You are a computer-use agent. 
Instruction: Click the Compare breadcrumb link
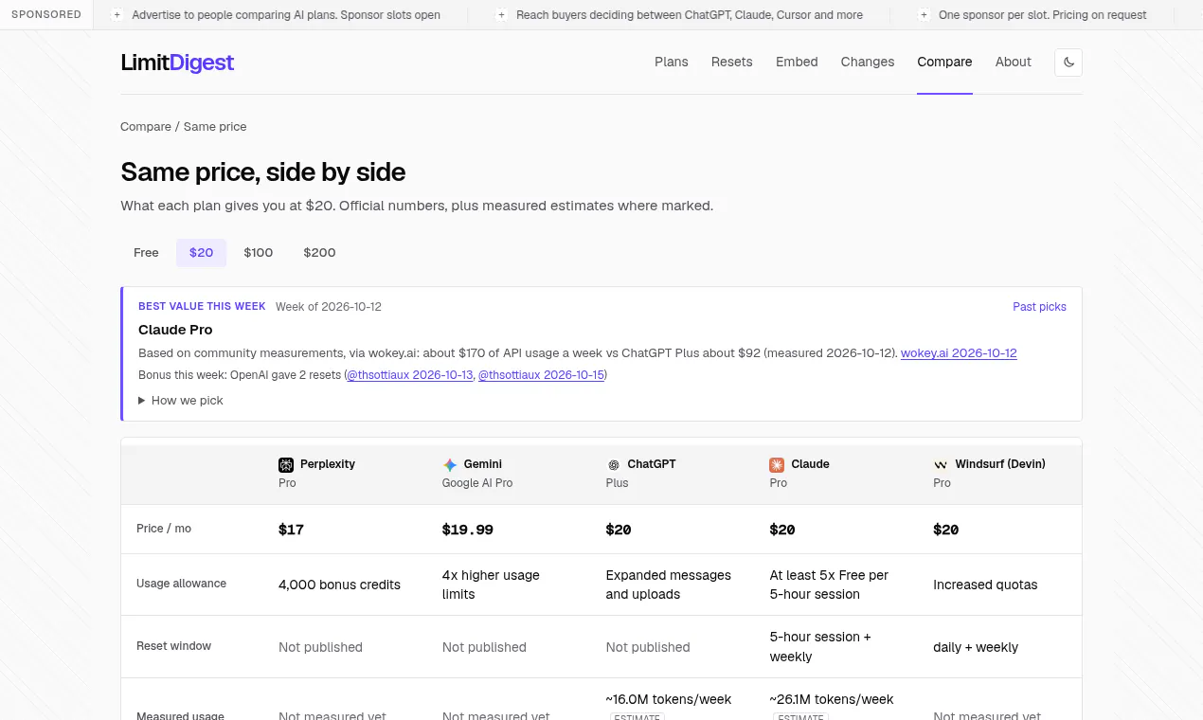[146, 127]
